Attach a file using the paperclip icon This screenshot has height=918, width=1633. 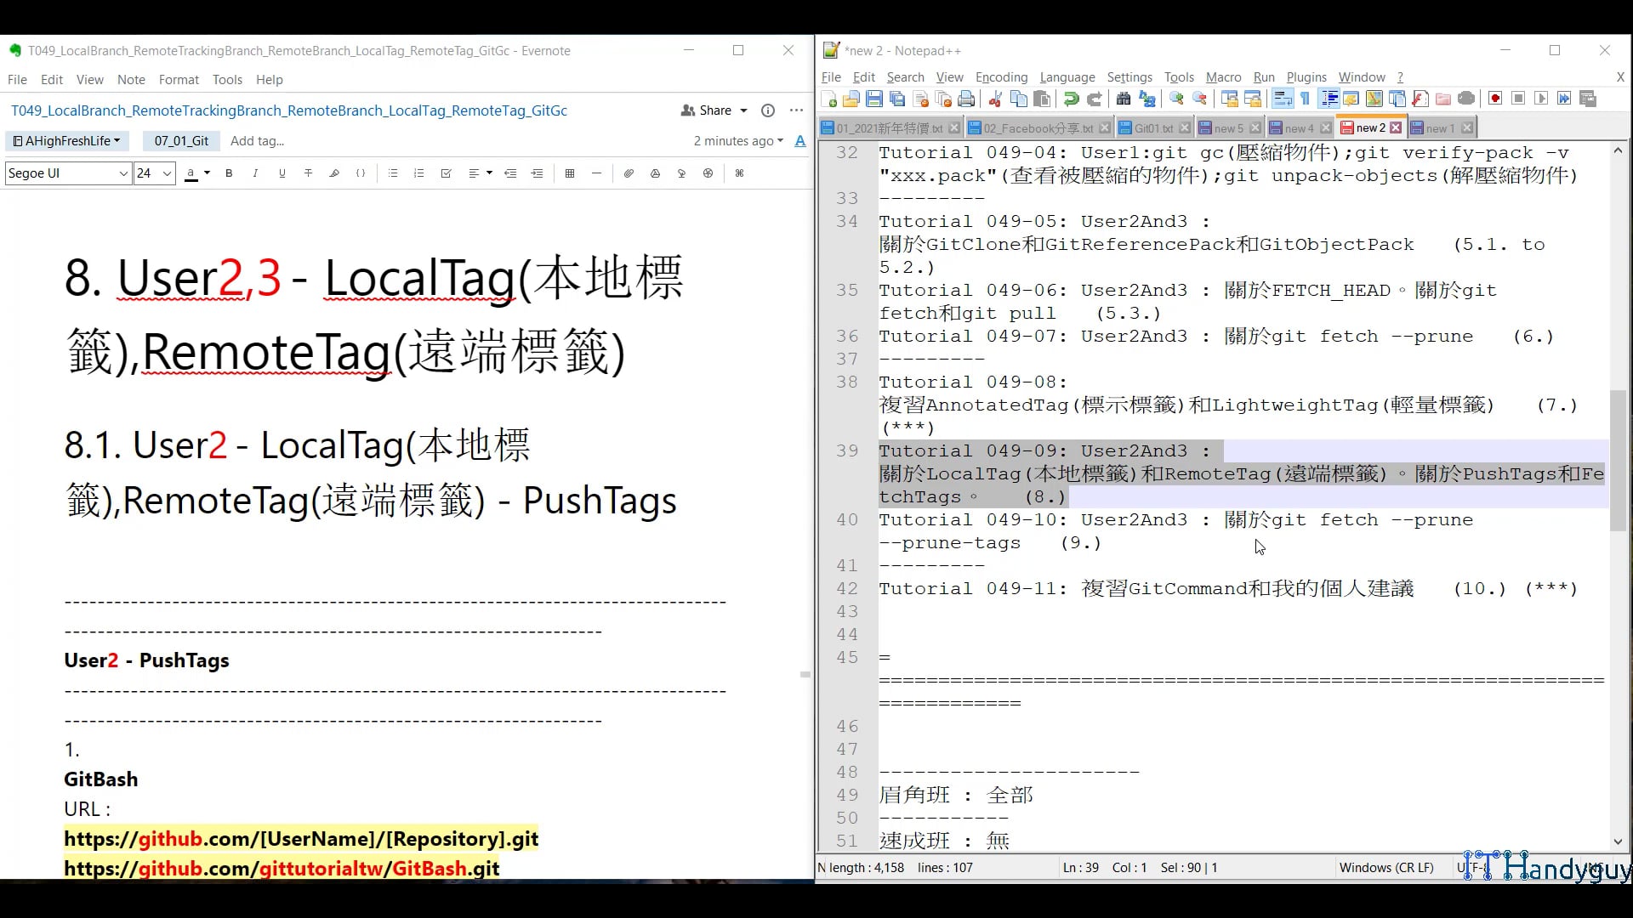click(x=628, y=173)
